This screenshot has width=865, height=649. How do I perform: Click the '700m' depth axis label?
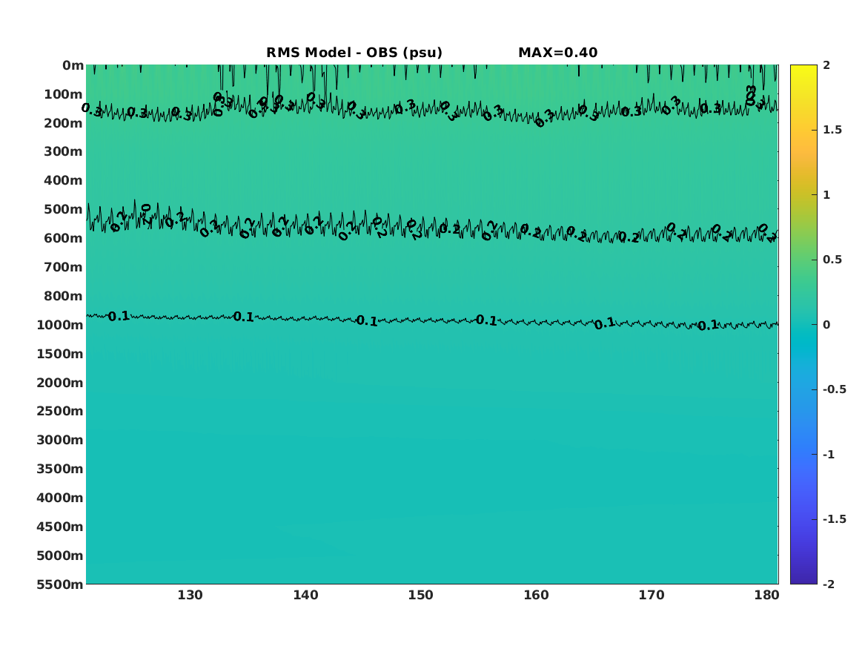click(64, 267)
